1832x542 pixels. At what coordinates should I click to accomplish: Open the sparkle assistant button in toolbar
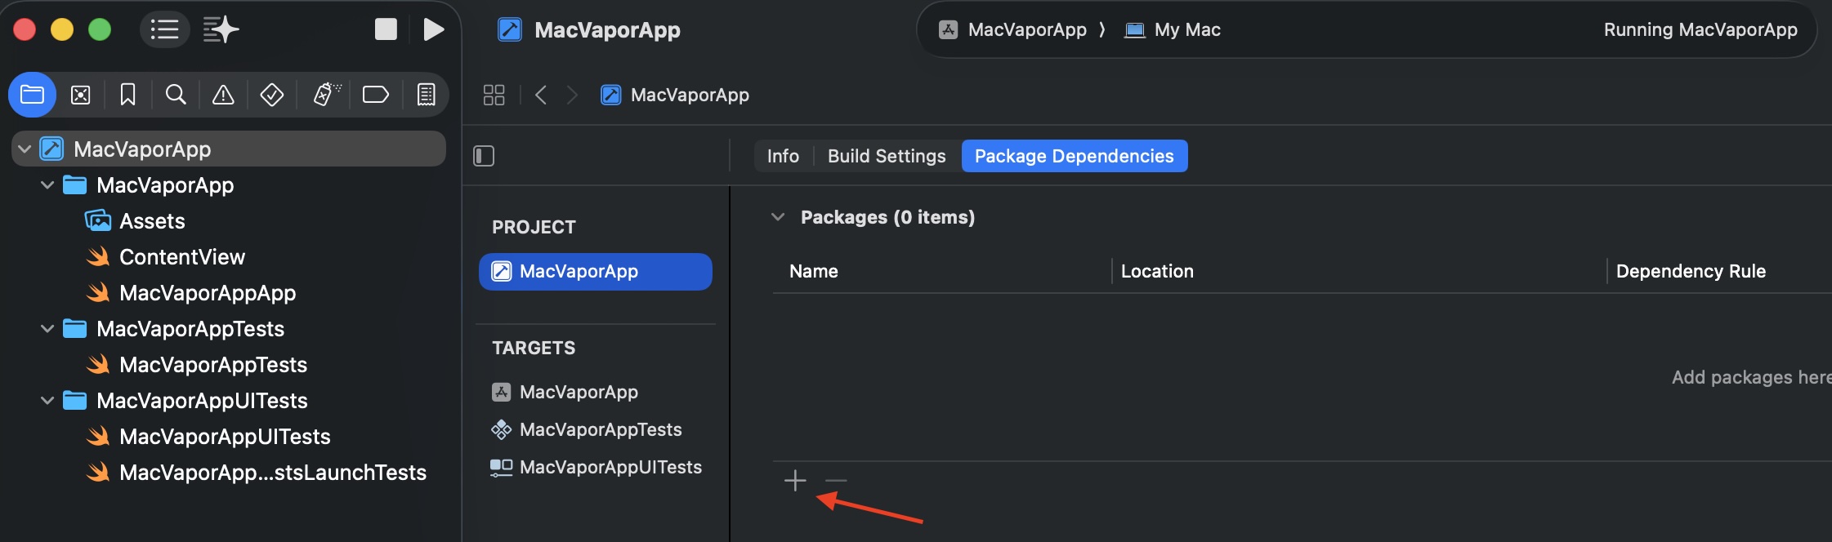point(221,30)
